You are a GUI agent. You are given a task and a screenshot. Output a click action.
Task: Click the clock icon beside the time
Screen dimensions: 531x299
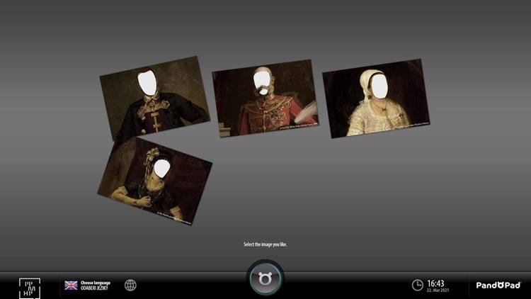click(417, 285)
